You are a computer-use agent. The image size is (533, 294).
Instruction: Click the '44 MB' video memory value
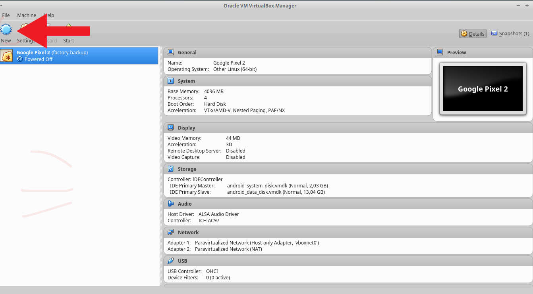pos(233,138)
